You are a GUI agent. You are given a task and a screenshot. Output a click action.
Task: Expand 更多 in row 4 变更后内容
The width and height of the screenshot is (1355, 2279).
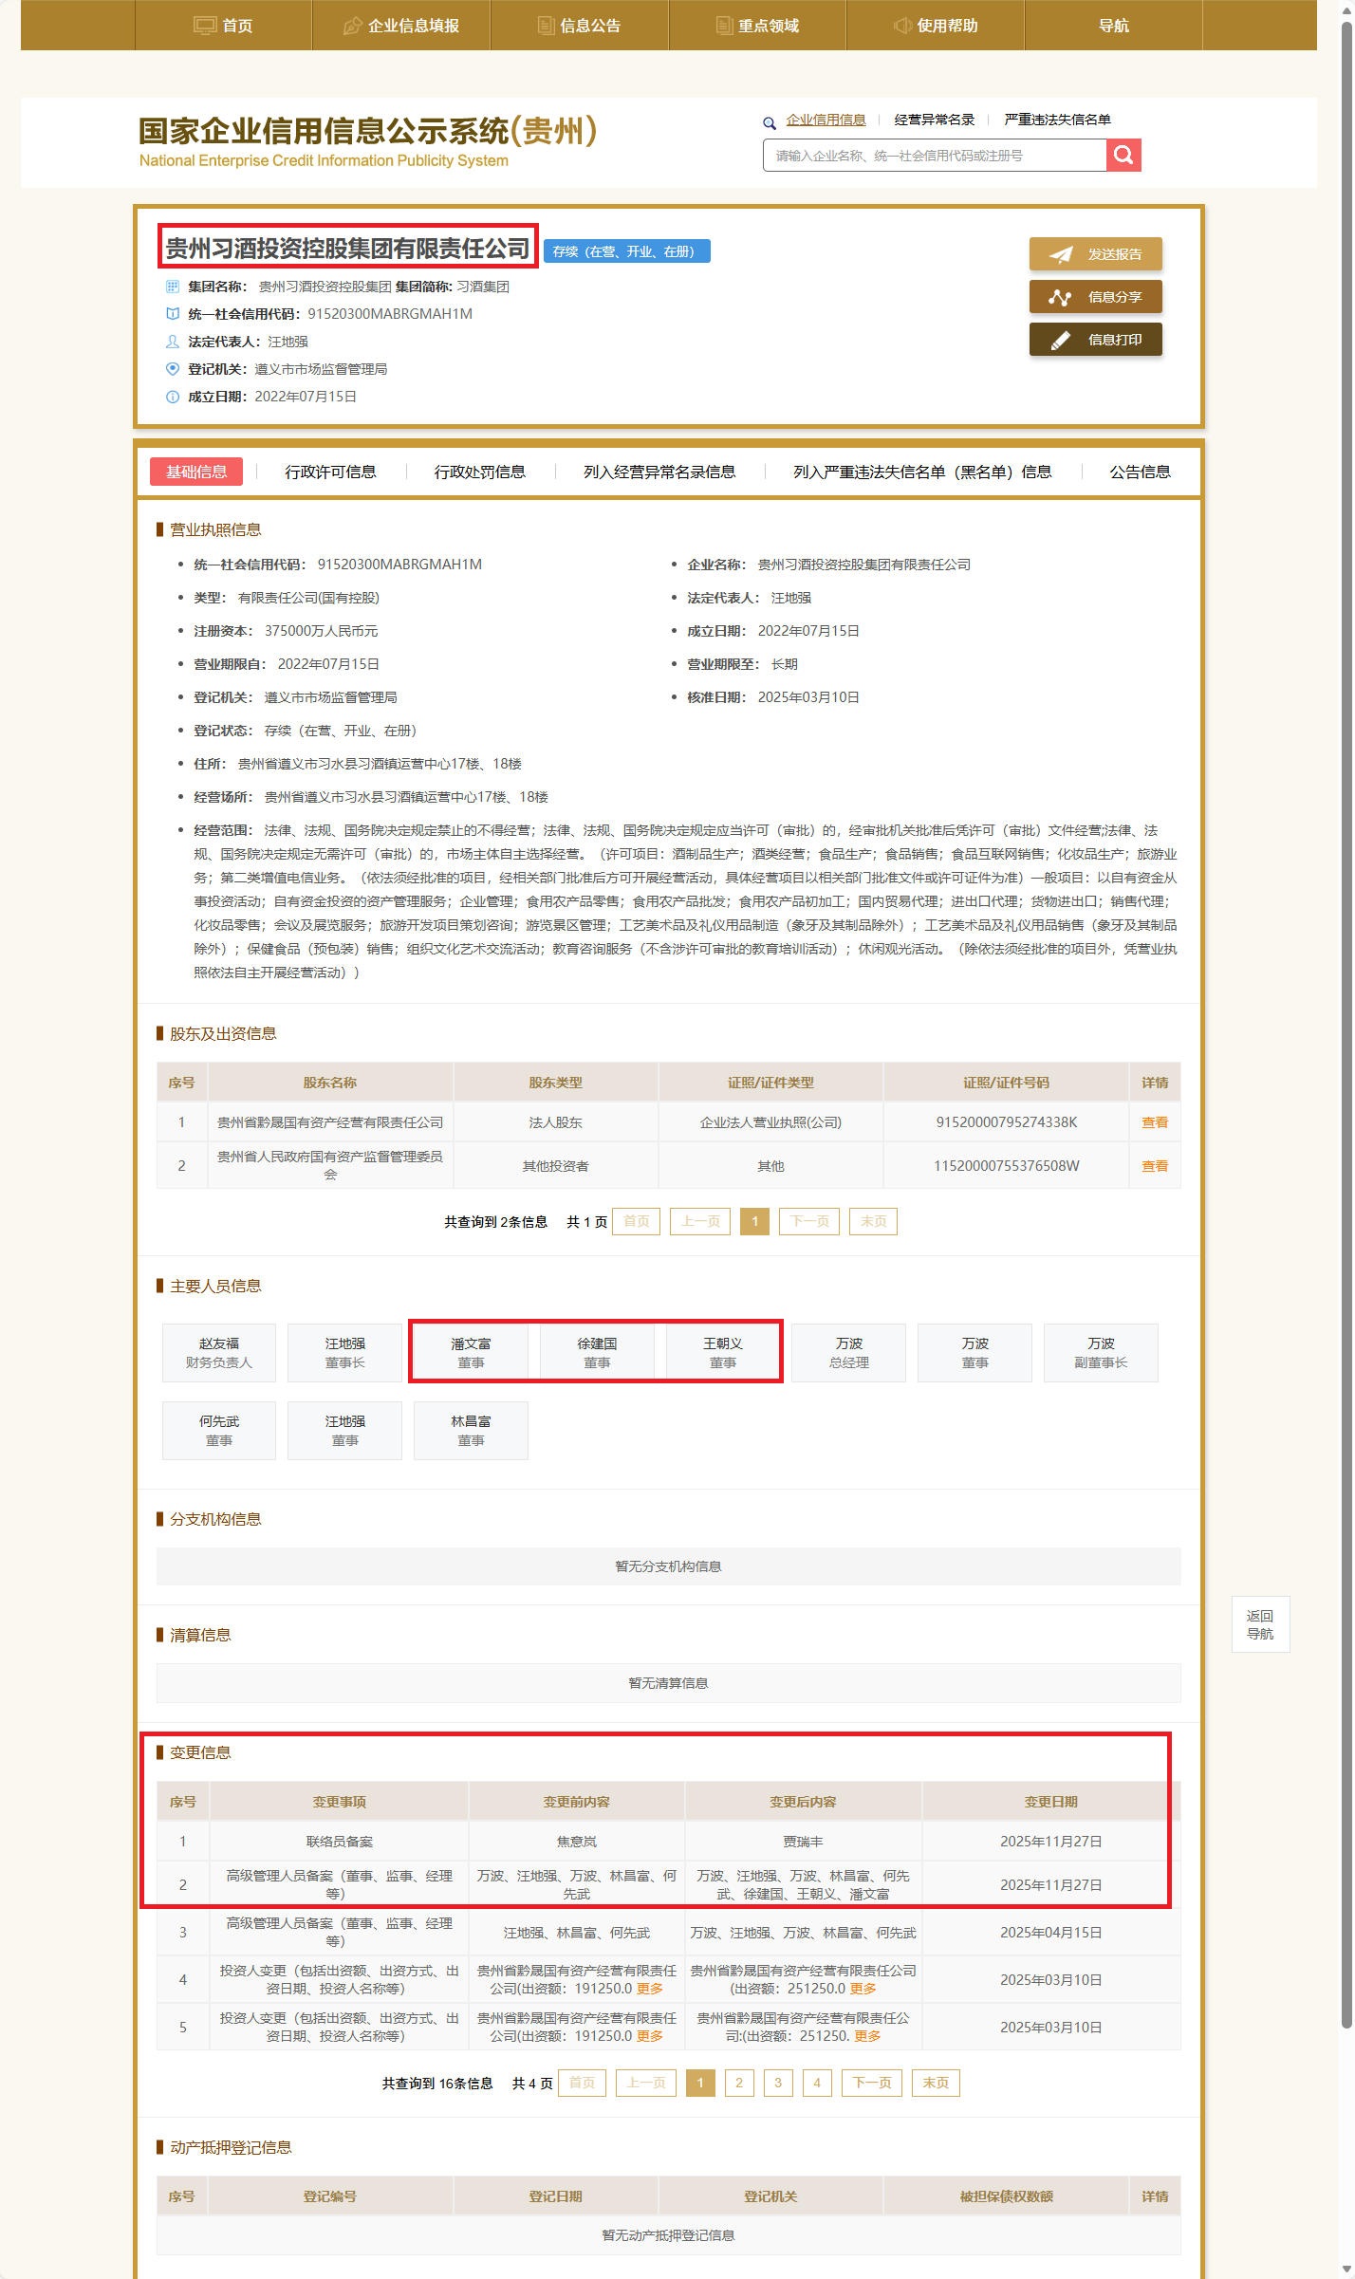coord(863,1989)
